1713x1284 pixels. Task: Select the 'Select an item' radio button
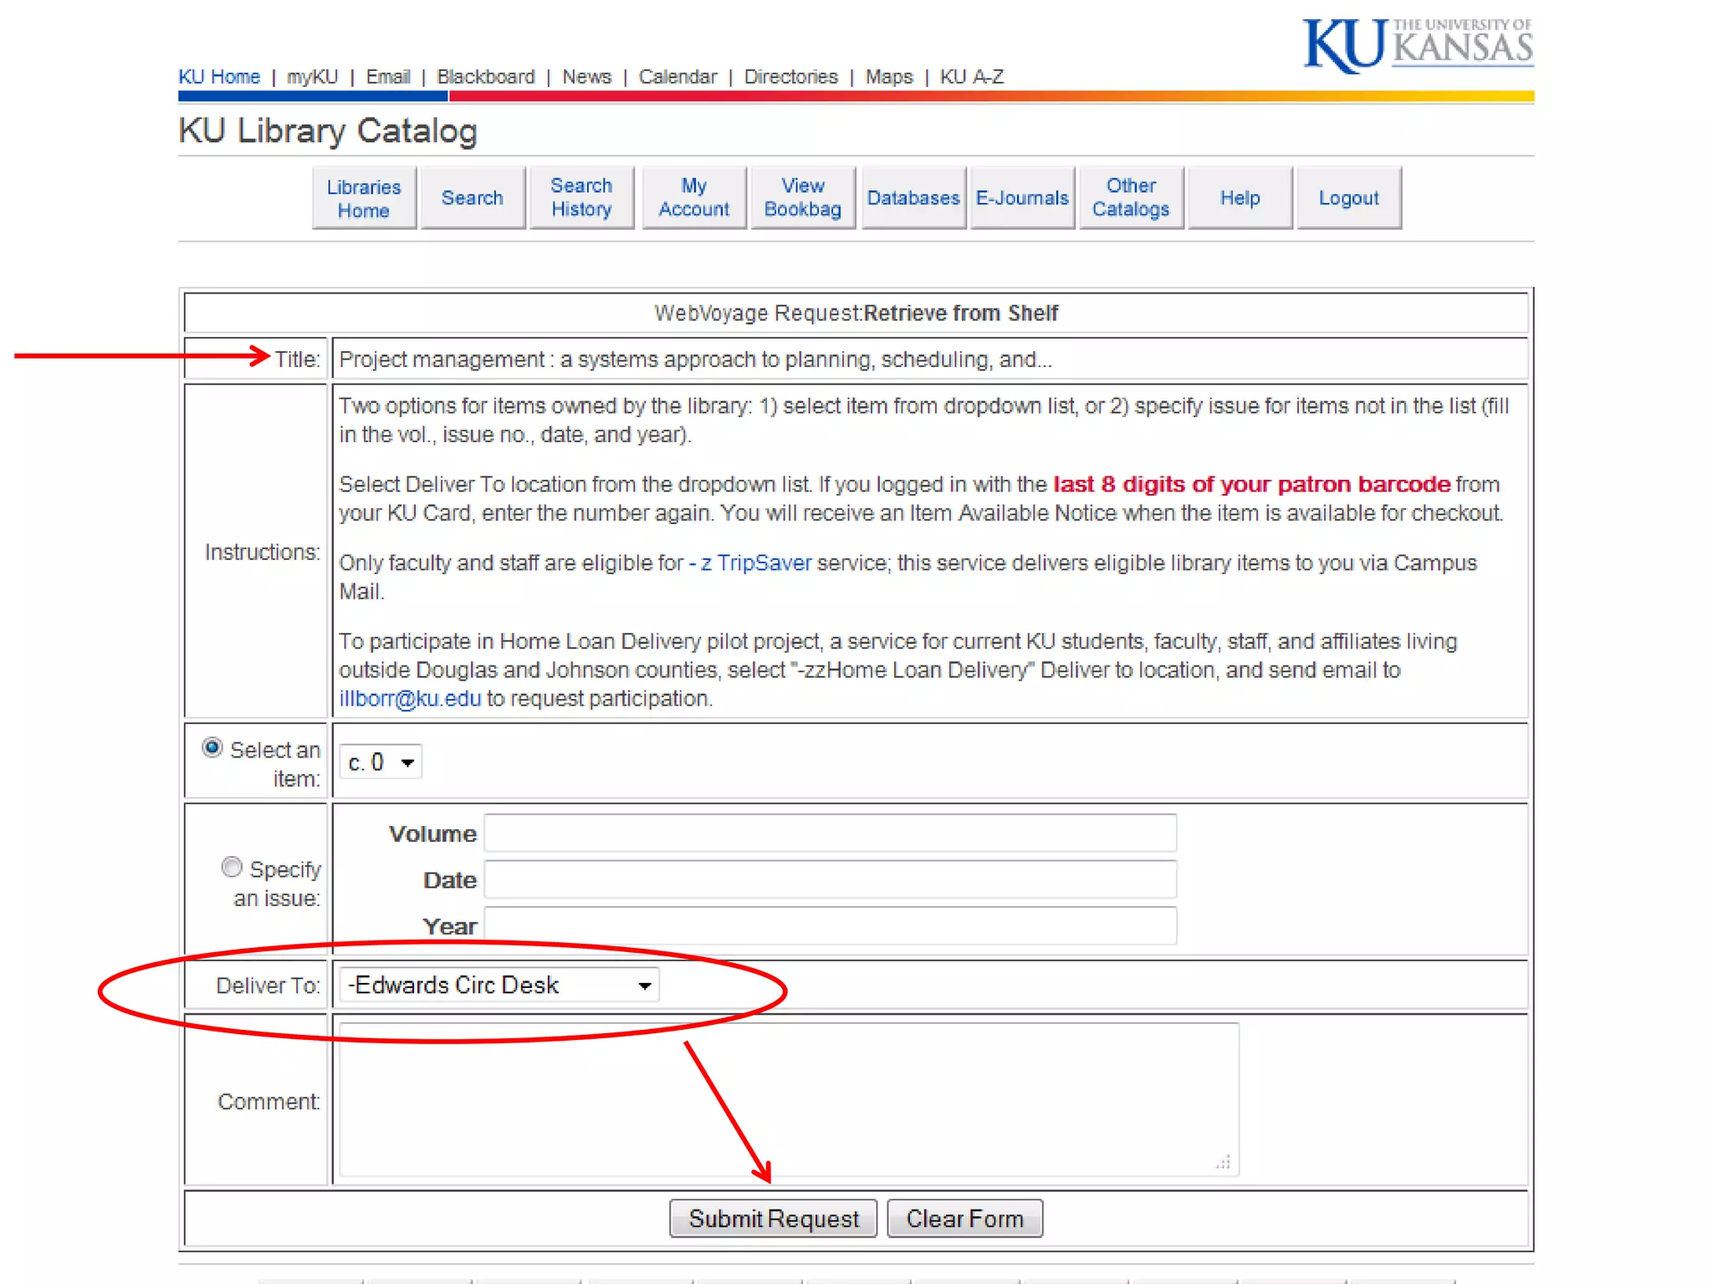pos(212,747)
